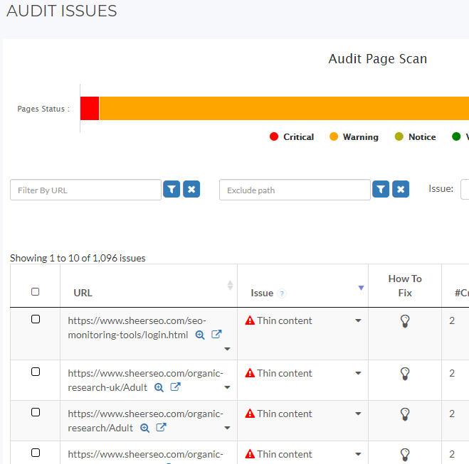Viewport: 469px width, 464px height.
Task: Show How To Fix lightbulb for login.html row
Action: 405,322
